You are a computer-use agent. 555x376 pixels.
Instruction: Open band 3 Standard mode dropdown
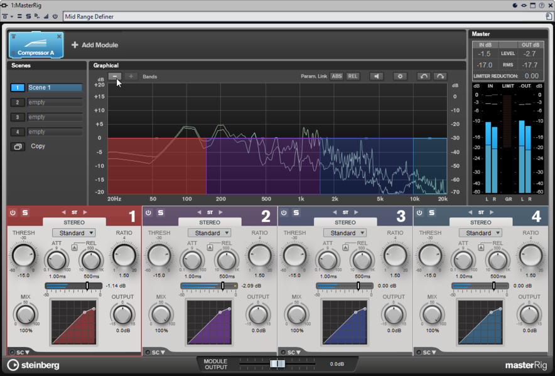[x=345, y=233]
